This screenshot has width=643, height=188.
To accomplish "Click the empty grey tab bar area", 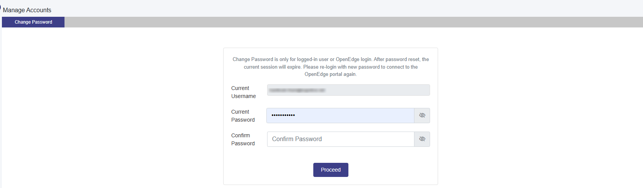I will pos(343,22).
